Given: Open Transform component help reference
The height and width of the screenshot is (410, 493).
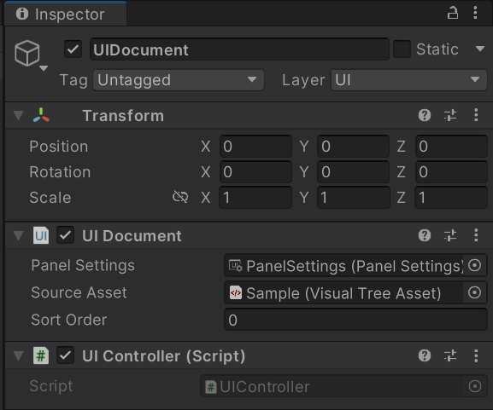Looking at the screenshot, I should pyautogui.click(x=425, y=115).
